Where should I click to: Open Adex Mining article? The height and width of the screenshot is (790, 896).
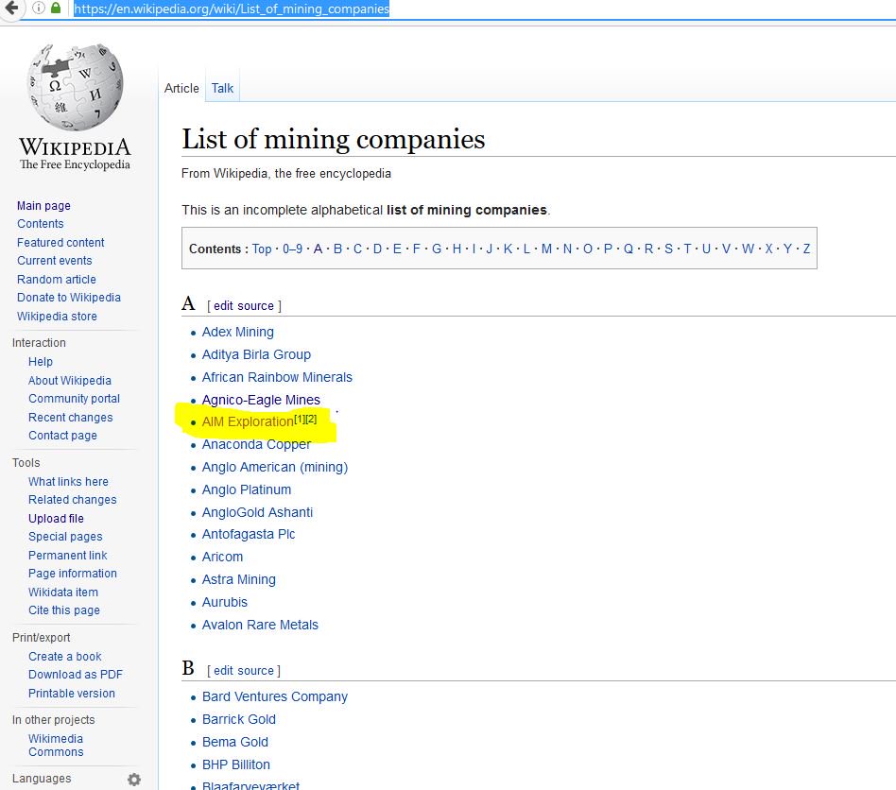(238, 332)
